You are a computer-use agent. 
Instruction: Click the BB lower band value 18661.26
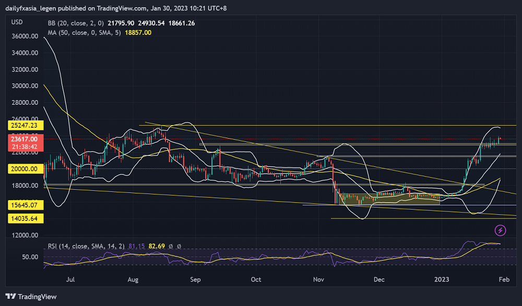[x=182, y=23]
